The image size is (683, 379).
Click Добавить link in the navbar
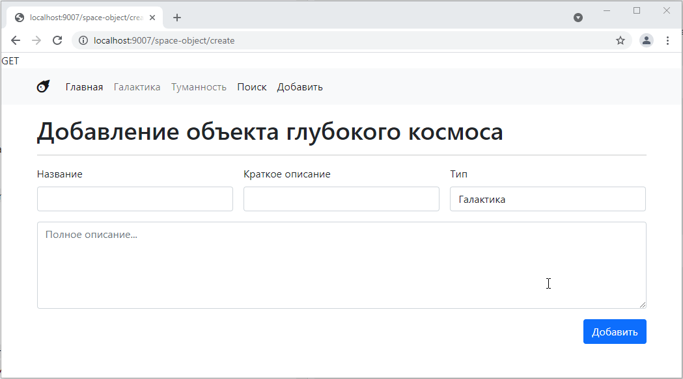click(x=300, y=87)
